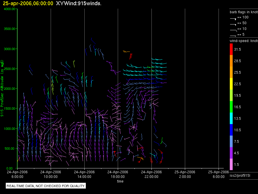The height and width of the screenshot is (194, 258).
Task: Click the 24-Apr-2006 6:00:00 time label
Action: [17, 174]
